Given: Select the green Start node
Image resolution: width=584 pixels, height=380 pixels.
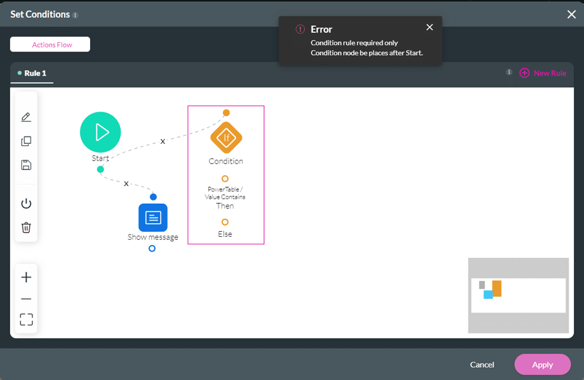Looking at the screenshot, I should pyautogui.click(x=100, y=132).
